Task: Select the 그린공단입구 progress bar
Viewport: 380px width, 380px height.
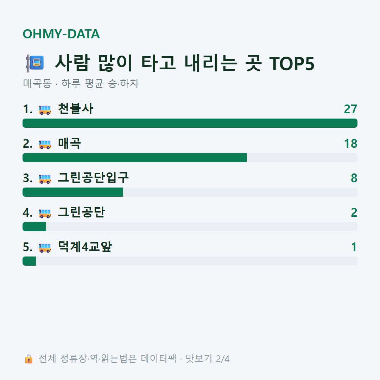Action: point(190,192)
